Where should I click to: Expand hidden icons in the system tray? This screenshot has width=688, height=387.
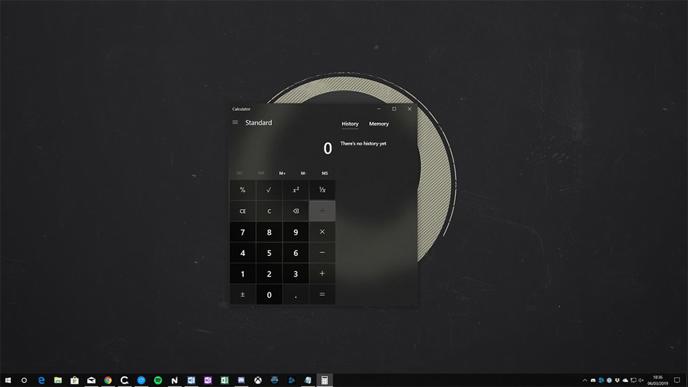585,380
